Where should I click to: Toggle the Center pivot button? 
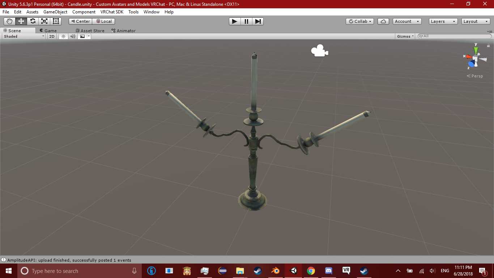pos(81,21)
